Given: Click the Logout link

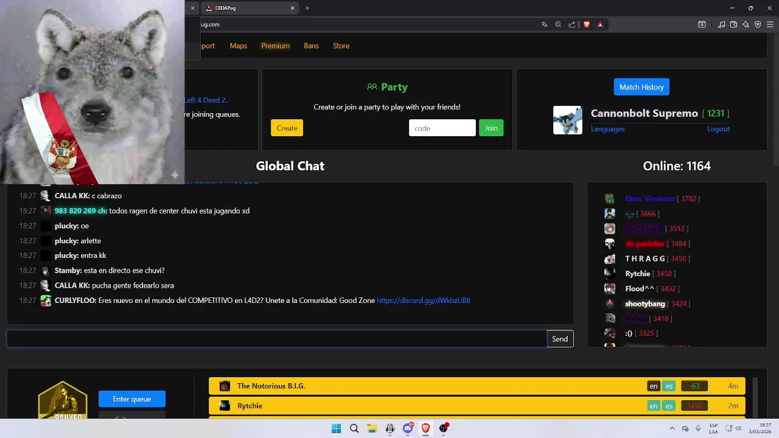Looking at the screenshot, I should (718, 129).
